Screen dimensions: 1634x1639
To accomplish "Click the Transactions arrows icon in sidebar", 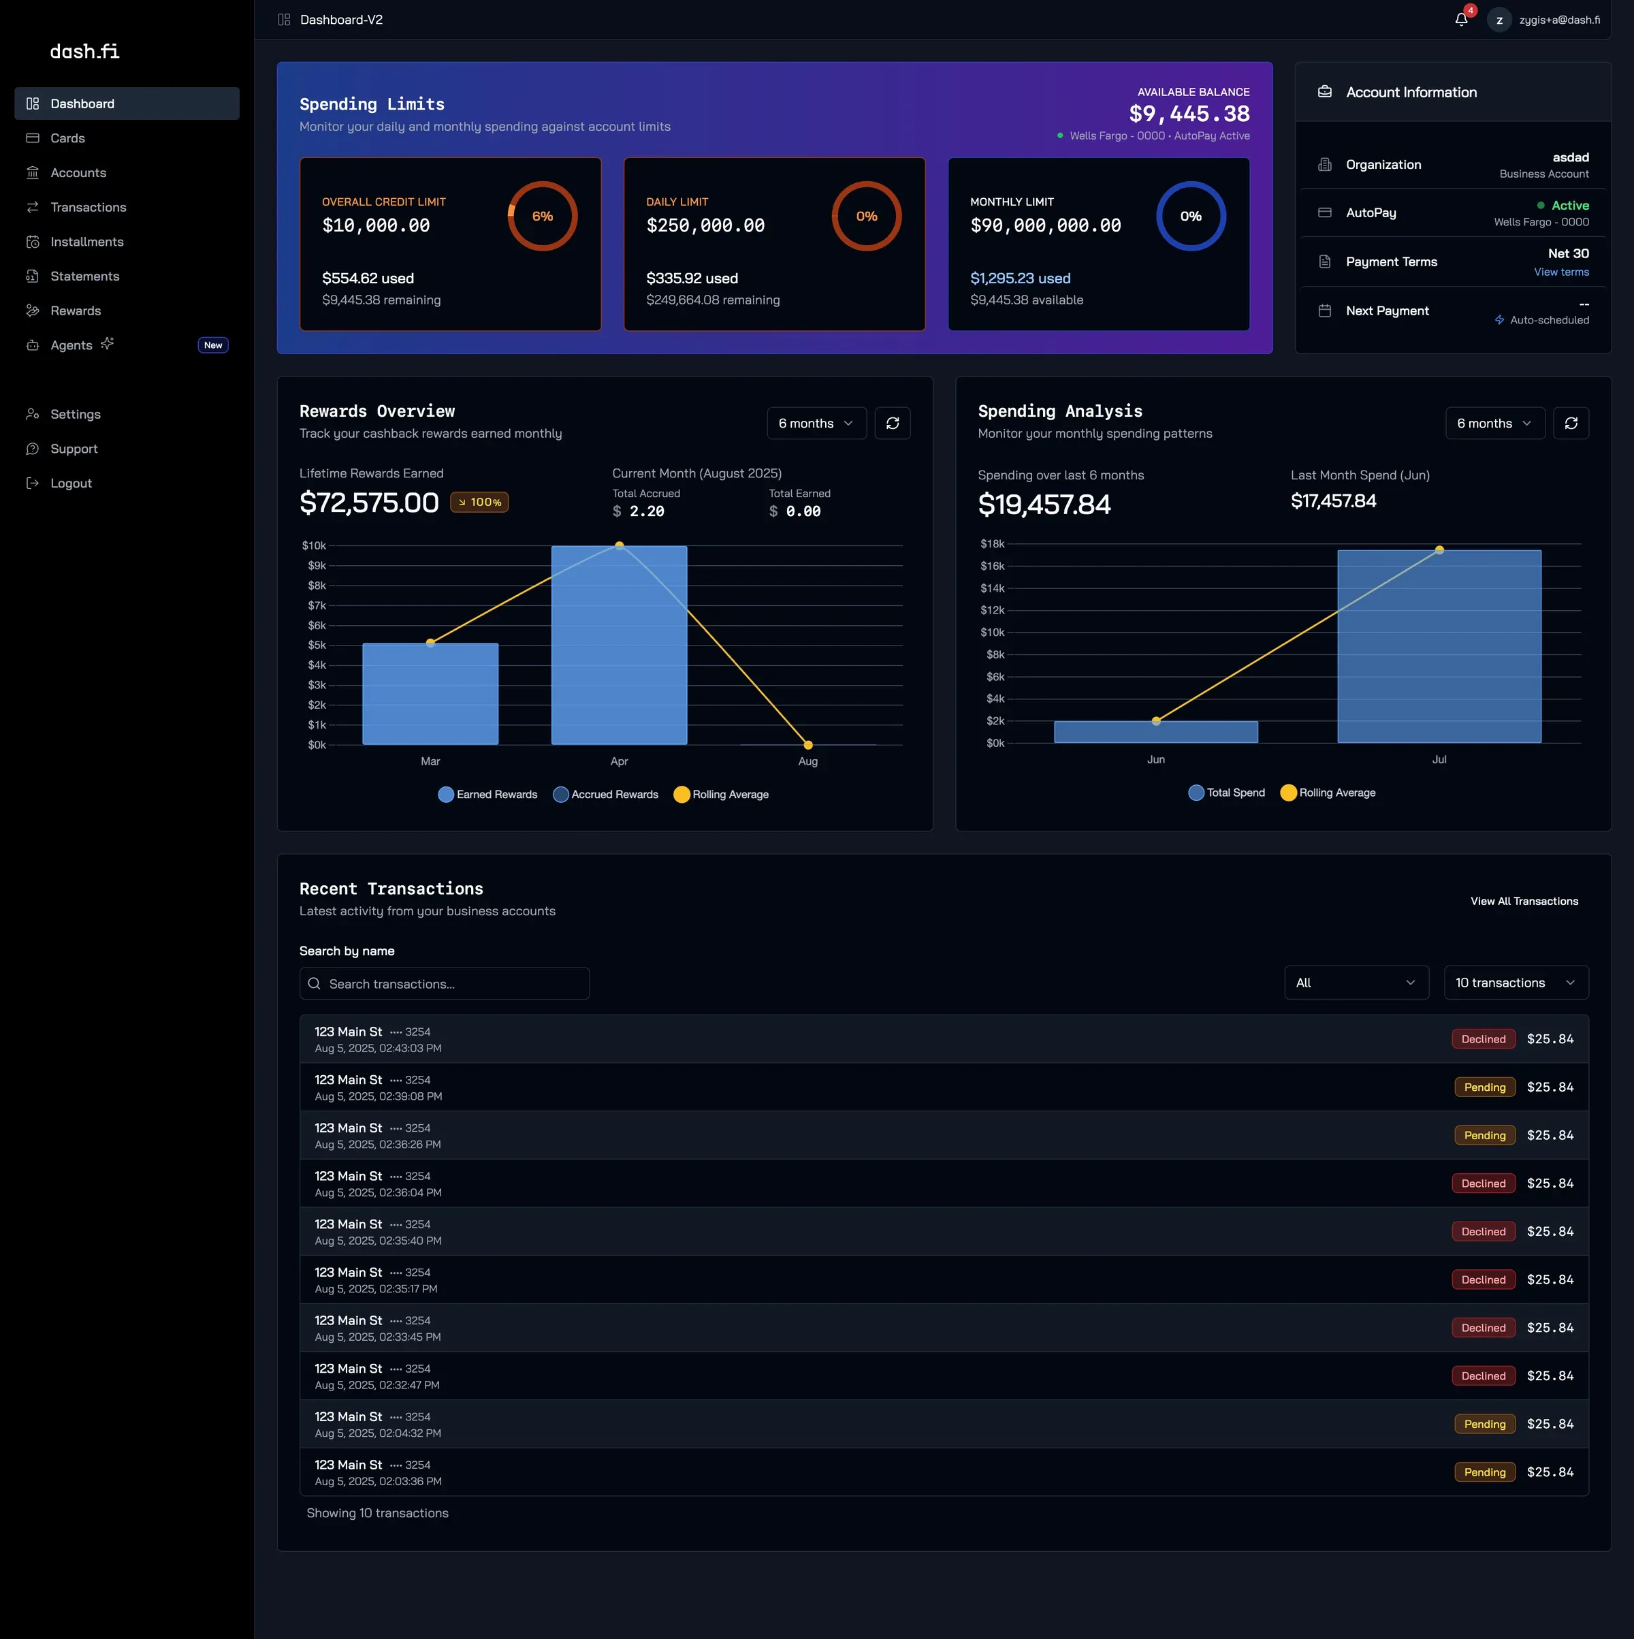I will click(x=33, y=207).
